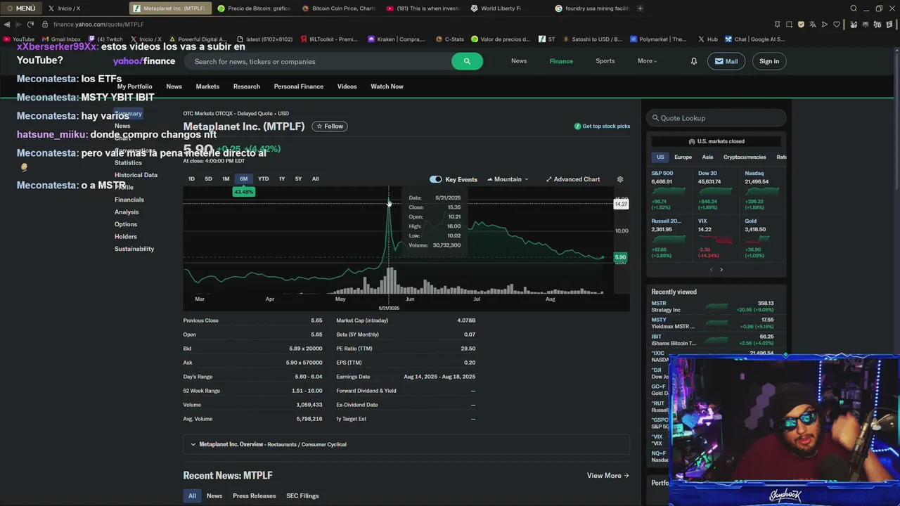Select the 5Y chart range

(298, 179)
